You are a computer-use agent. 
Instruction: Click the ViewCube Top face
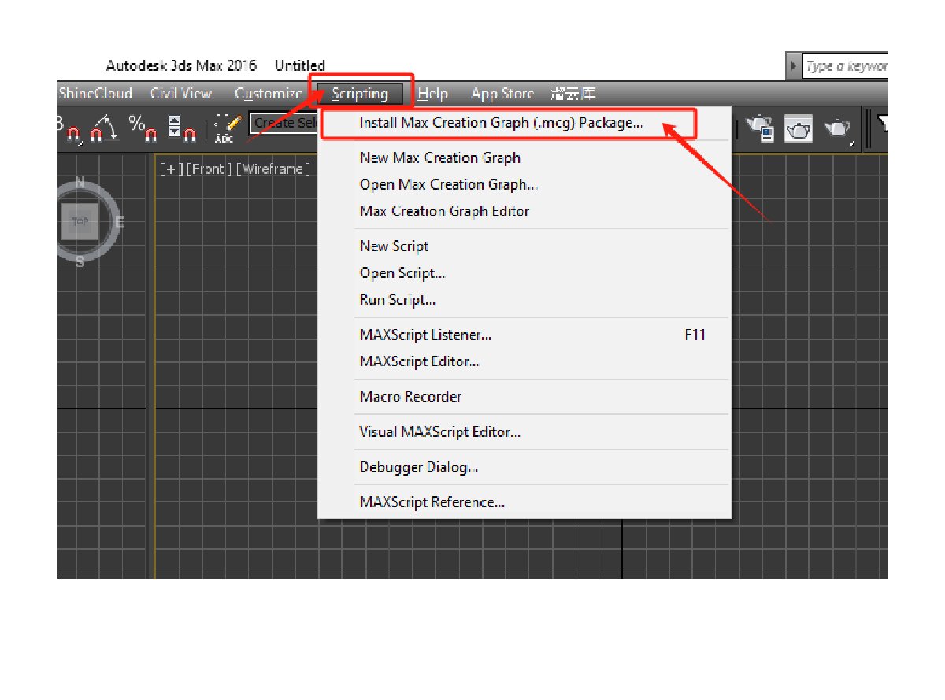(80, 223)
